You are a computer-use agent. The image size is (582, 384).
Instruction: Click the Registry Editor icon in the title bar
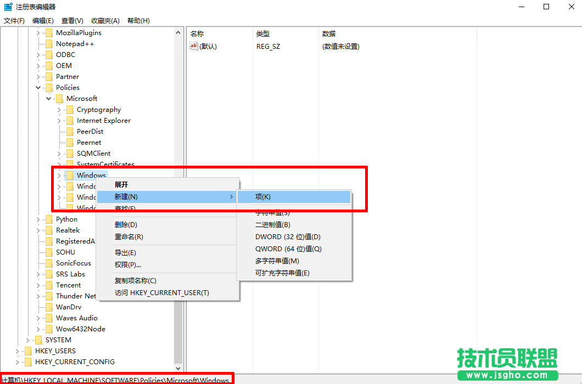(8, 7)
